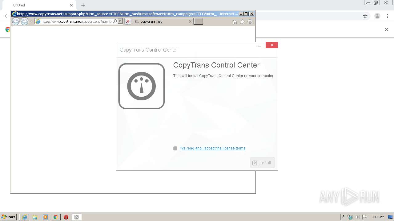Close the Internet Explorer window
The height and width of the screenshot is (221, 394).
point(251,14)
